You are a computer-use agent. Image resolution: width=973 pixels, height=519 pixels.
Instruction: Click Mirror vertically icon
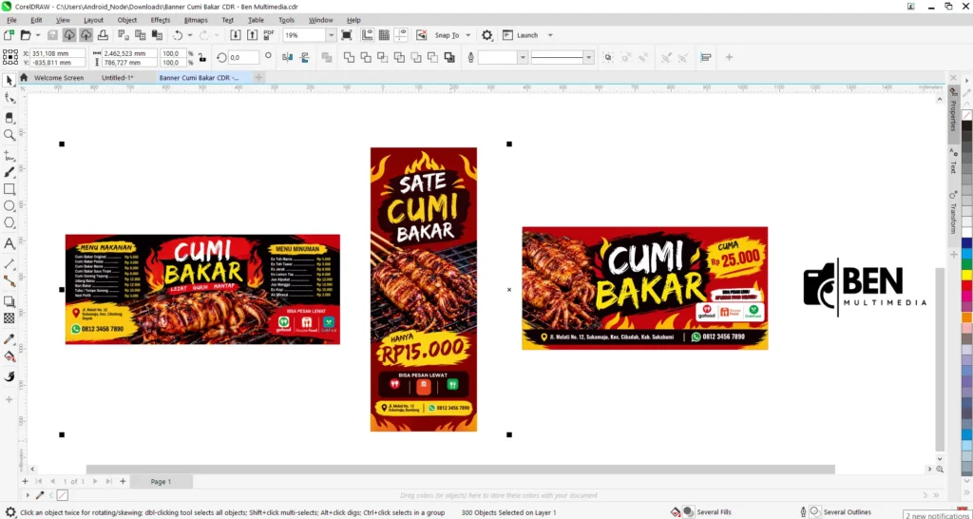(305, 58)
